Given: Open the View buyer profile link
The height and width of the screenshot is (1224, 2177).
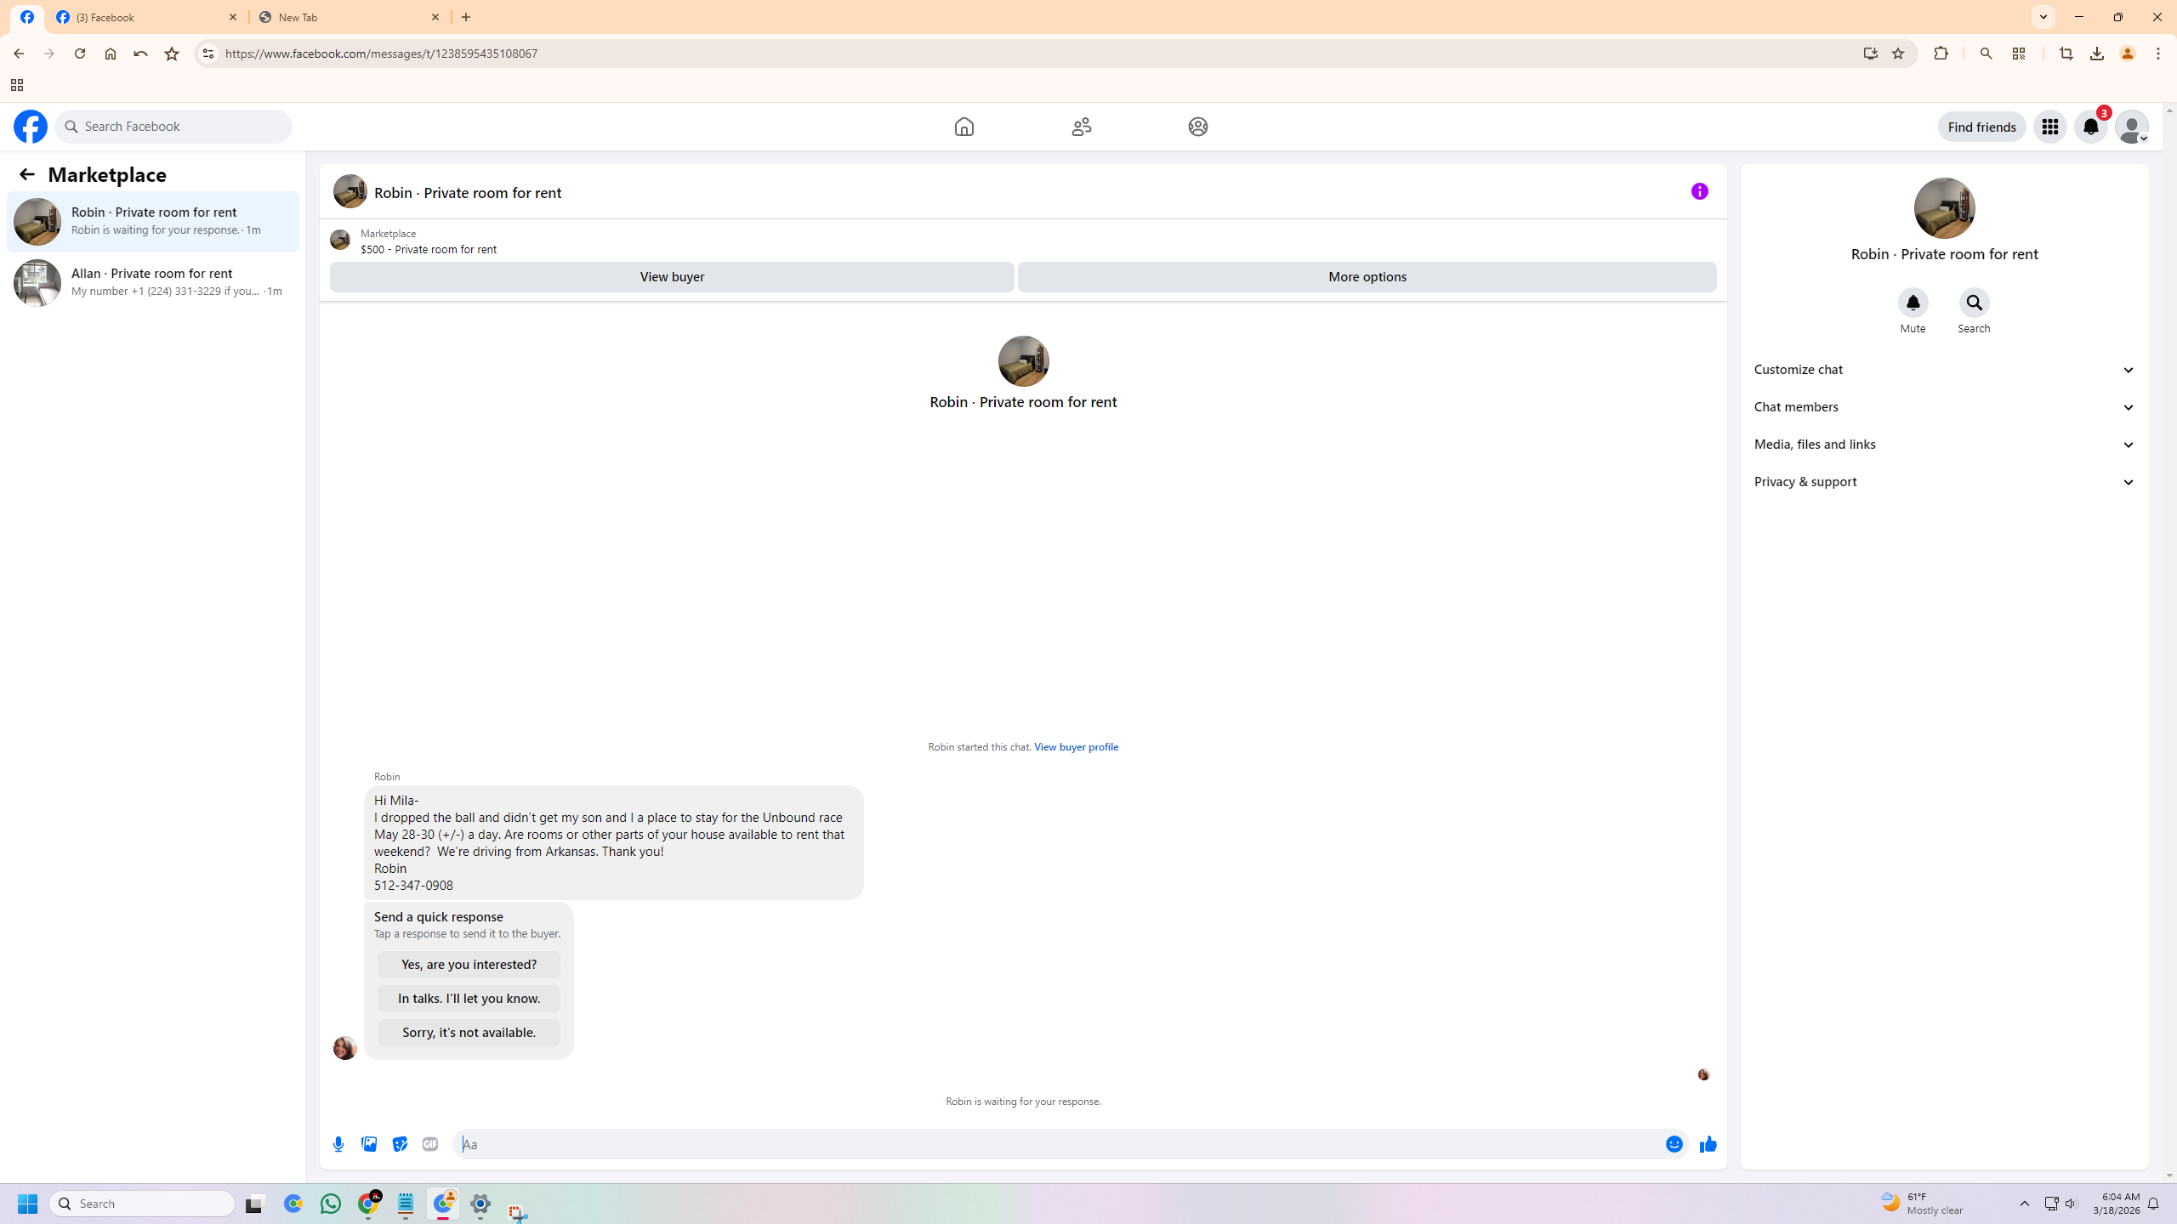Looking at the screenshot, I should [1076, 747].
